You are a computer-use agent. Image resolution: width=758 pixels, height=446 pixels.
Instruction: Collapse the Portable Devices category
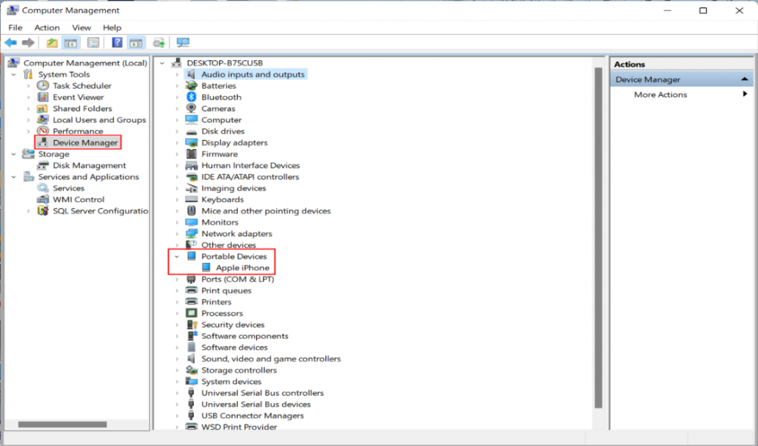[x=175, y=256]
